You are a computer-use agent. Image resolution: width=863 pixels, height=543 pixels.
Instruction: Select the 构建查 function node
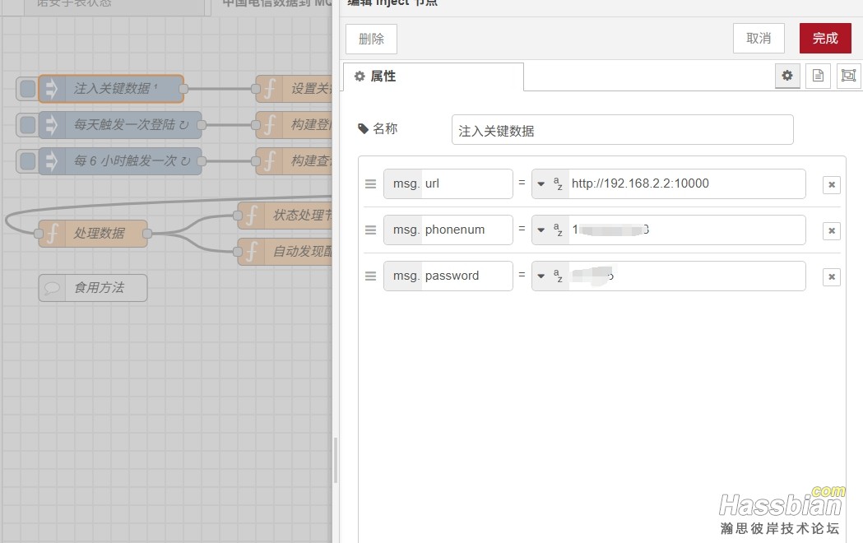(x=294, y=161)
